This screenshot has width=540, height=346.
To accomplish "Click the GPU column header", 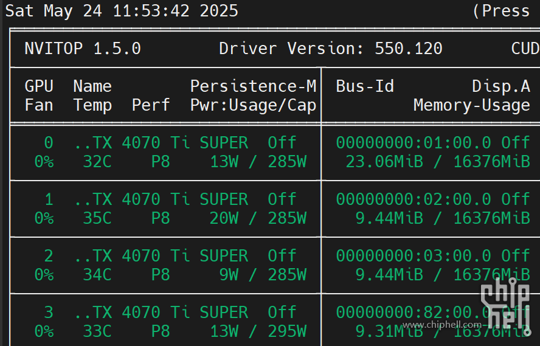I will tap(39, 86).
